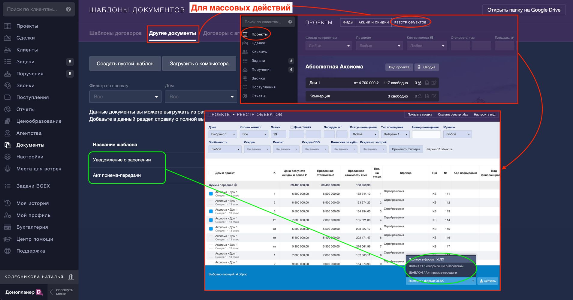Open the Статус помещения dropdown in registry inset
573x300 pixels.
pyautogui.click(x=364, y=134)
